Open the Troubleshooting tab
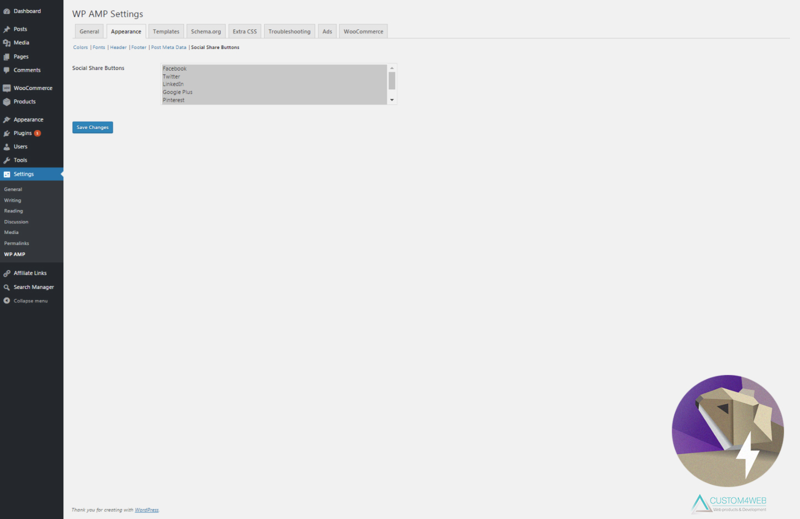Image resolution: width=800 pixels, height=519 pixels. click(290, 32)
